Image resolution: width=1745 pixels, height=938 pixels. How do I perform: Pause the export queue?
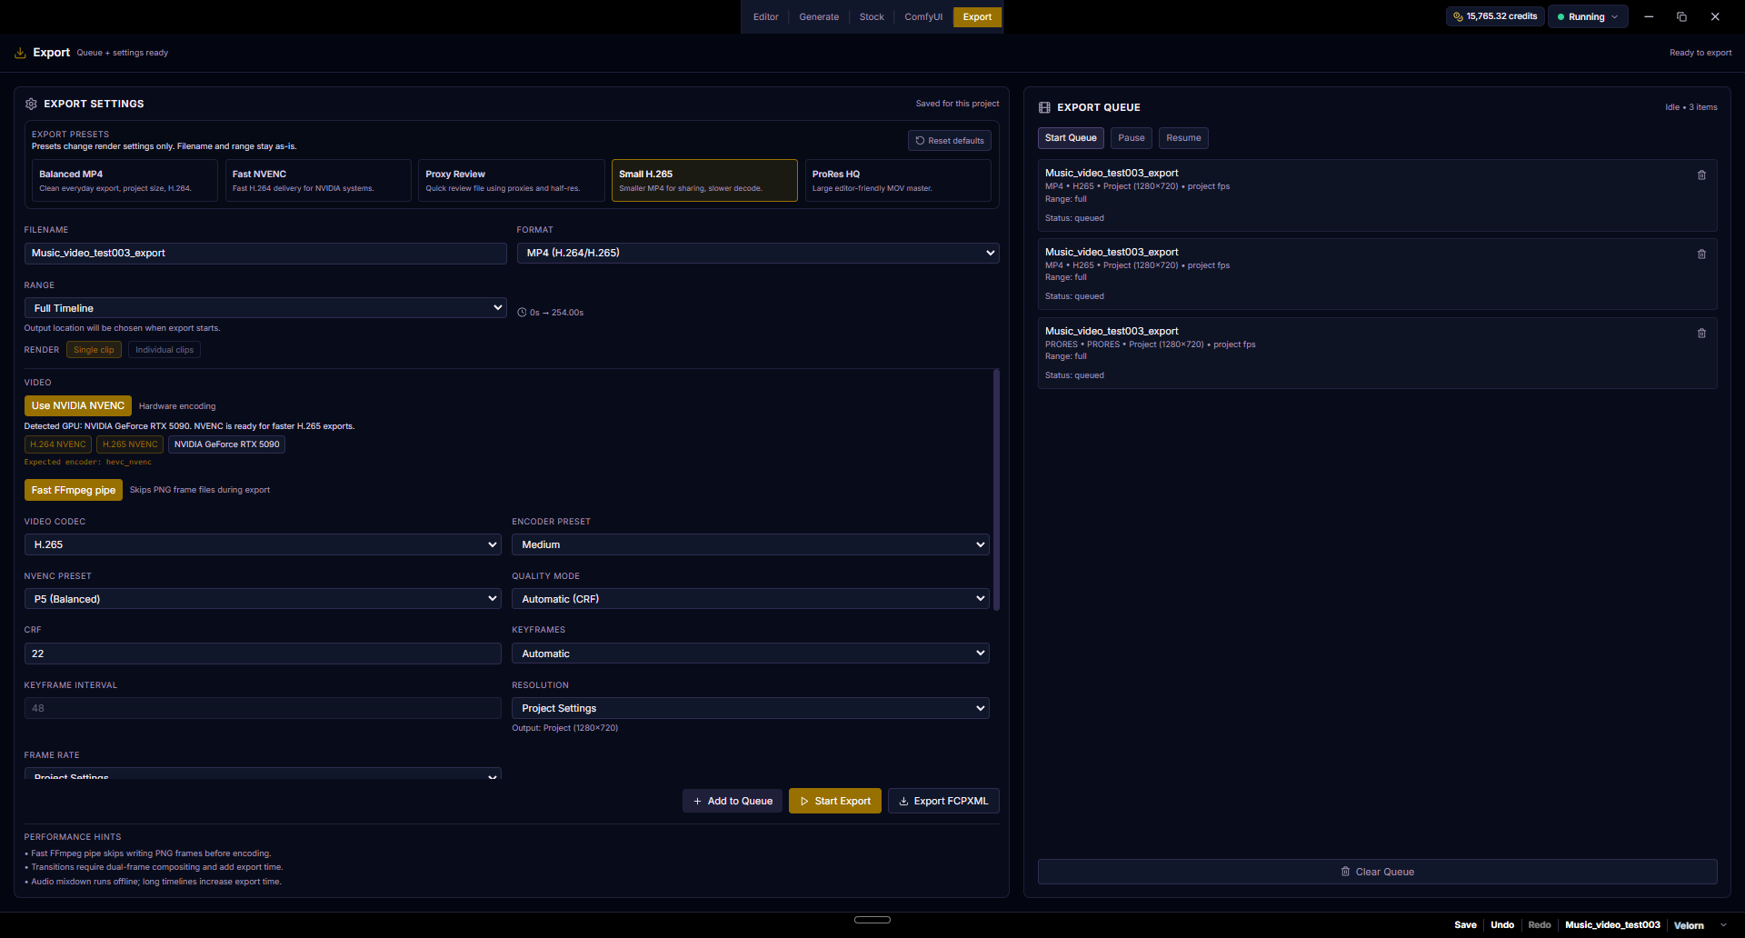[1132, 138]
